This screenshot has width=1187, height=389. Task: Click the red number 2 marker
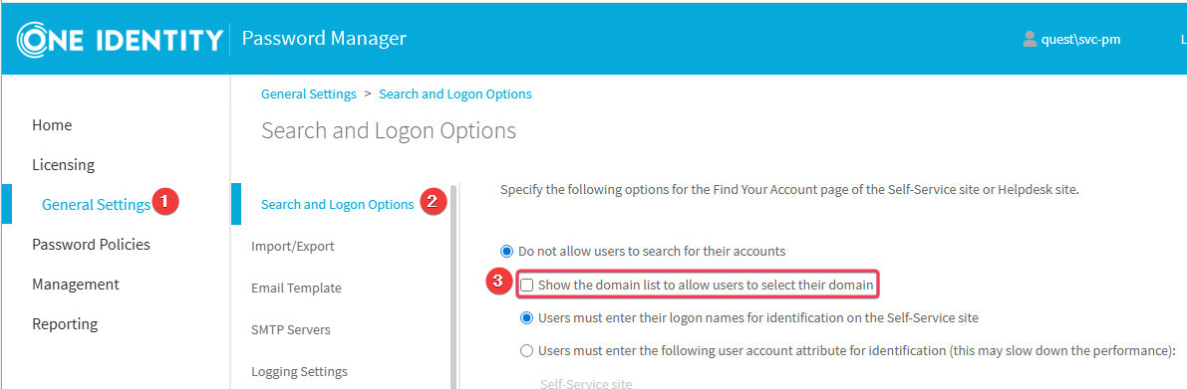pyautogui.click(x=433, y=202)
